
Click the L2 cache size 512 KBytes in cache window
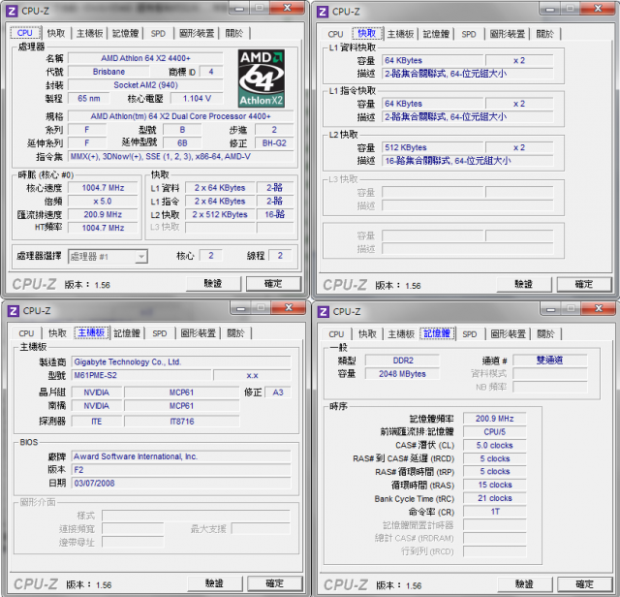coord(433,147)
